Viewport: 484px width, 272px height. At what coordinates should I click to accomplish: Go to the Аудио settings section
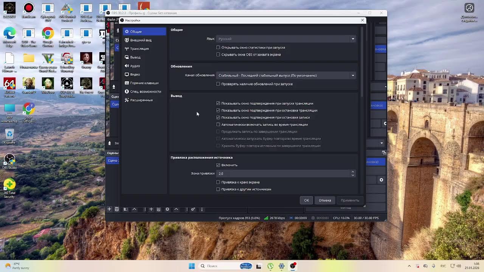point(144,66)
